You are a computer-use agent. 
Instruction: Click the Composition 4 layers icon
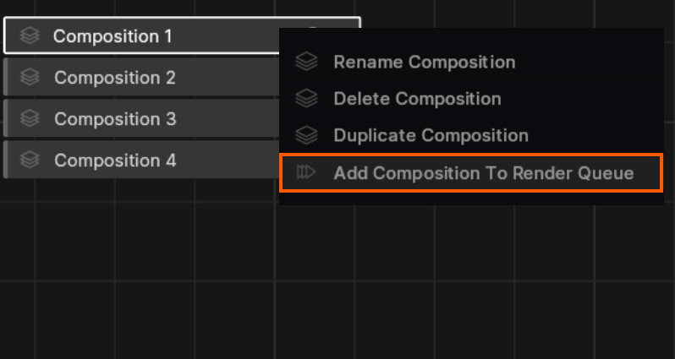pos(30,160)
